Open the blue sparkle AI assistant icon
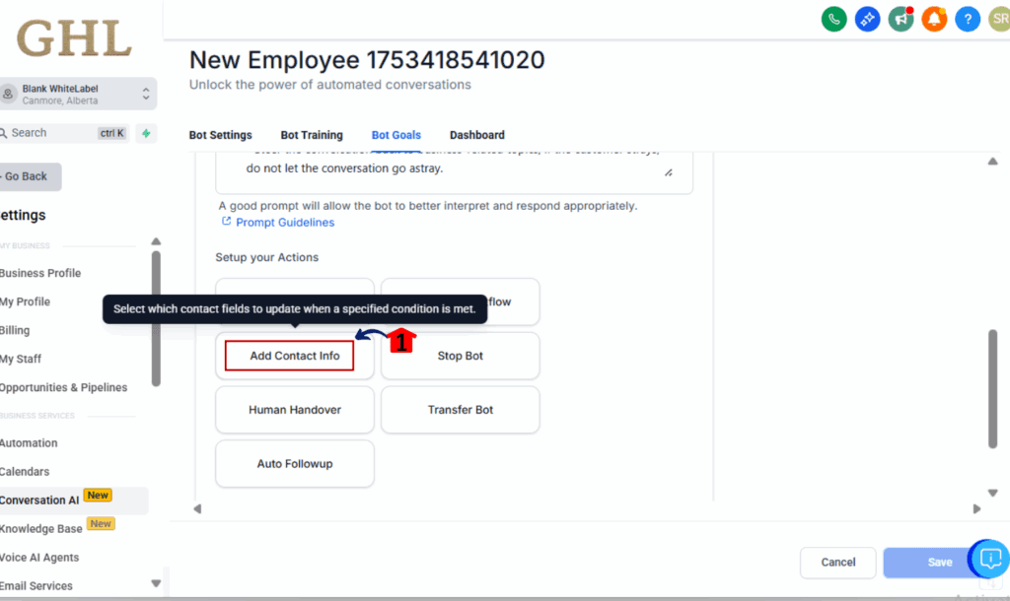 867,20
